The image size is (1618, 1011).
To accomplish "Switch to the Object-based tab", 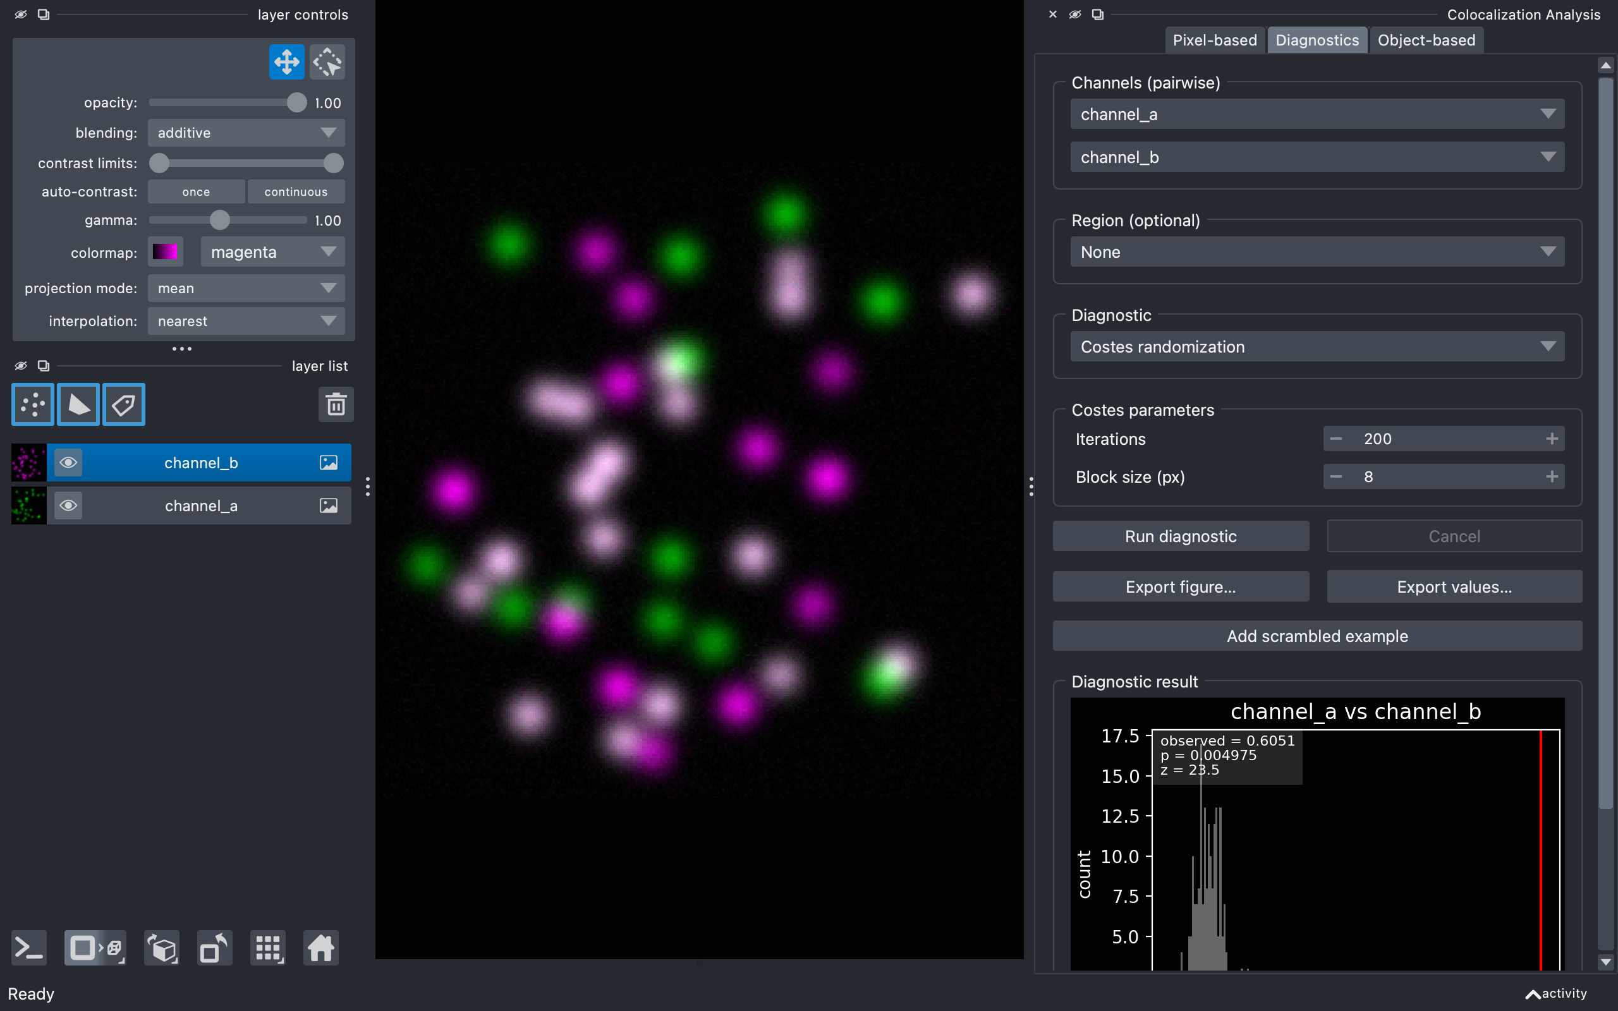I will (x=1426, y=40).
